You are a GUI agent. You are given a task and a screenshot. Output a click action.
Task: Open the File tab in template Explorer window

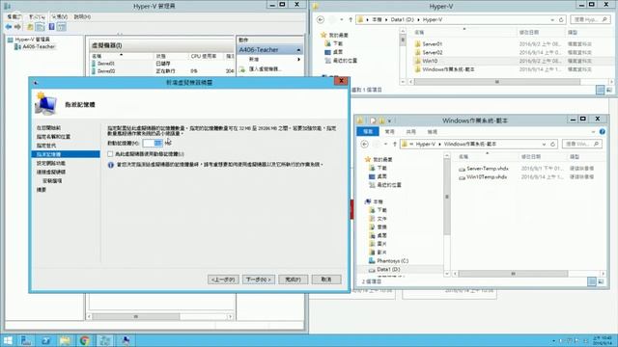pos(367,132)
